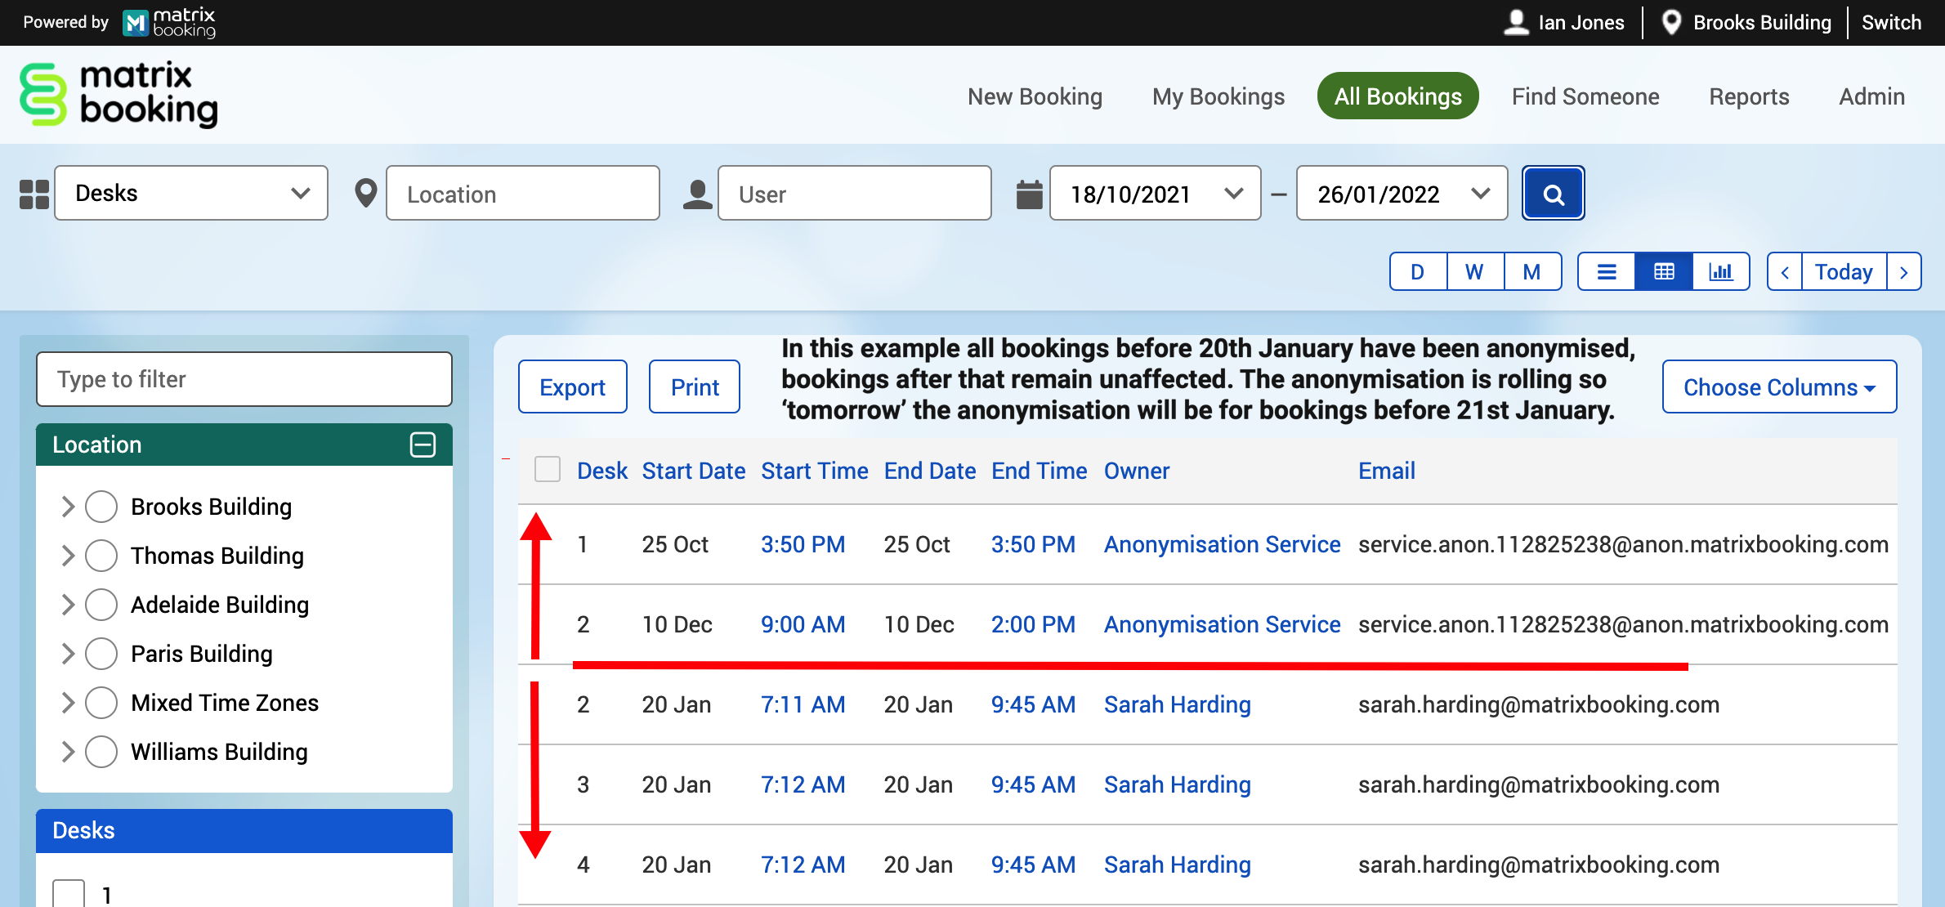
Task: Collapse the Location panel minus icon
Action: 423,445
